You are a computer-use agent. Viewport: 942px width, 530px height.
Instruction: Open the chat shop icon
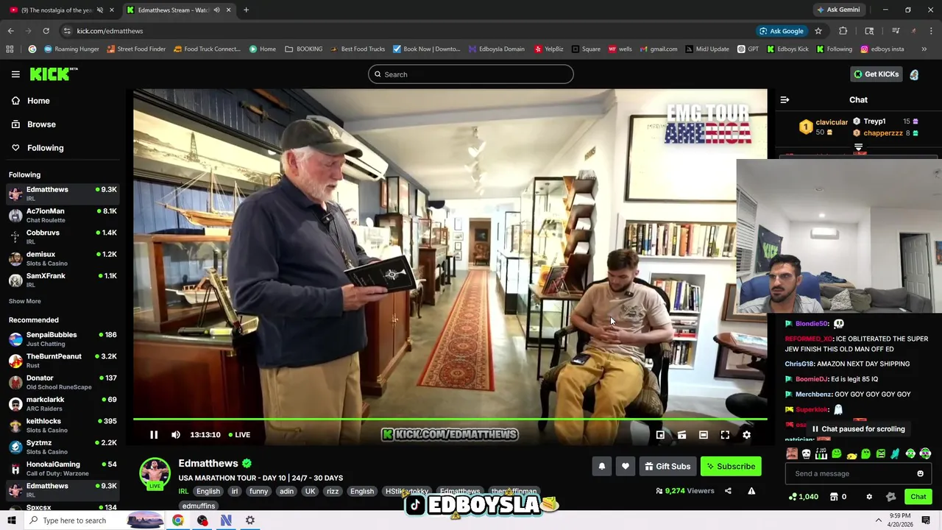tap(837, 497)
